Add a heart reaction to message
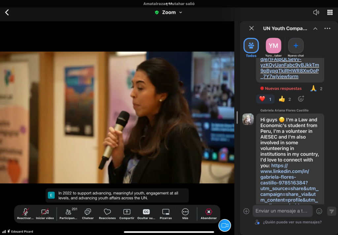Viewport: 338px width, 235px height. coord(265,99)
